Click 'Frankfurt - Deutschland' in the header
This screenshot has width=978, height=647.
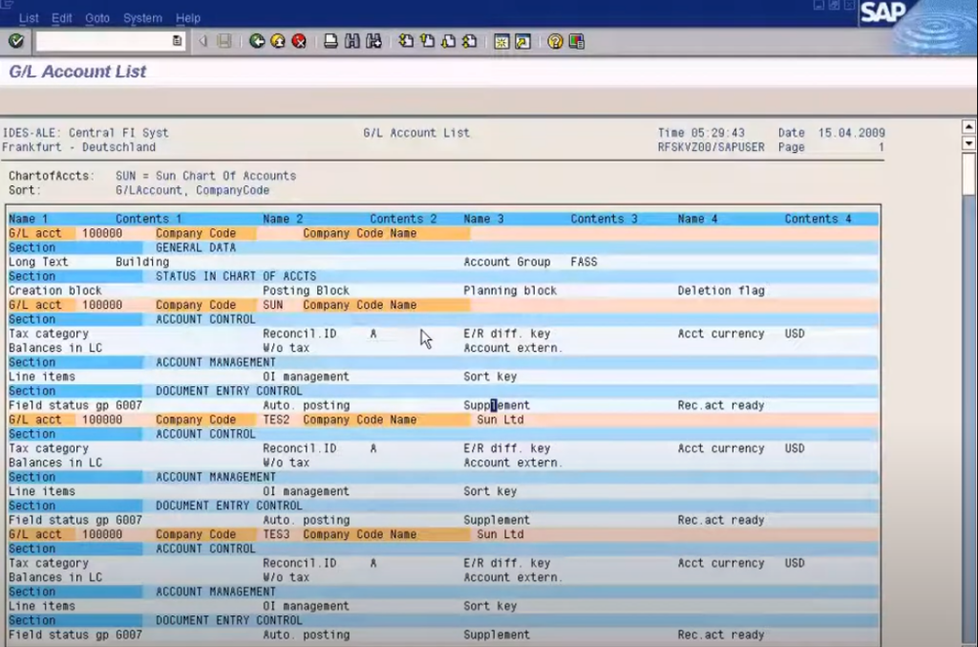click(x=78, y=147)
